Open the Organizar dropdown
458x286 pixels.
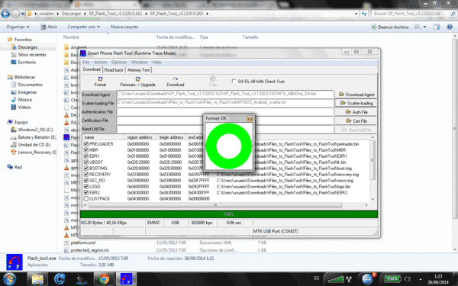pos(18,27)
